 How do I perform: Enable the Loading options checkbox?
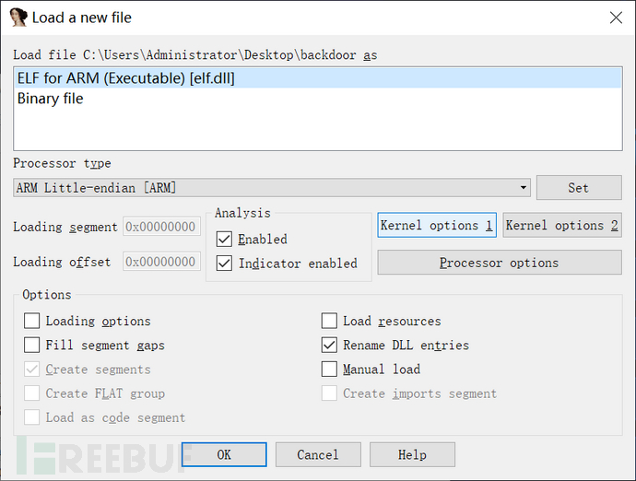pos(32,322)
